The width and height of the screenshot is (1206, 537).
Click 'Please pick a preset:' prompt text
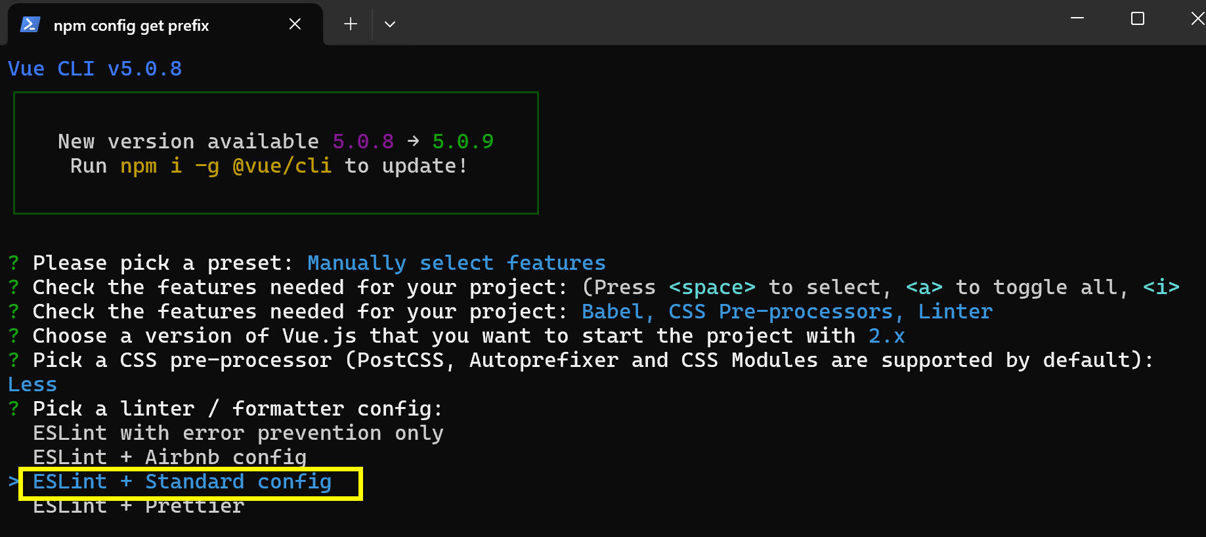click(x=163, y=263)
